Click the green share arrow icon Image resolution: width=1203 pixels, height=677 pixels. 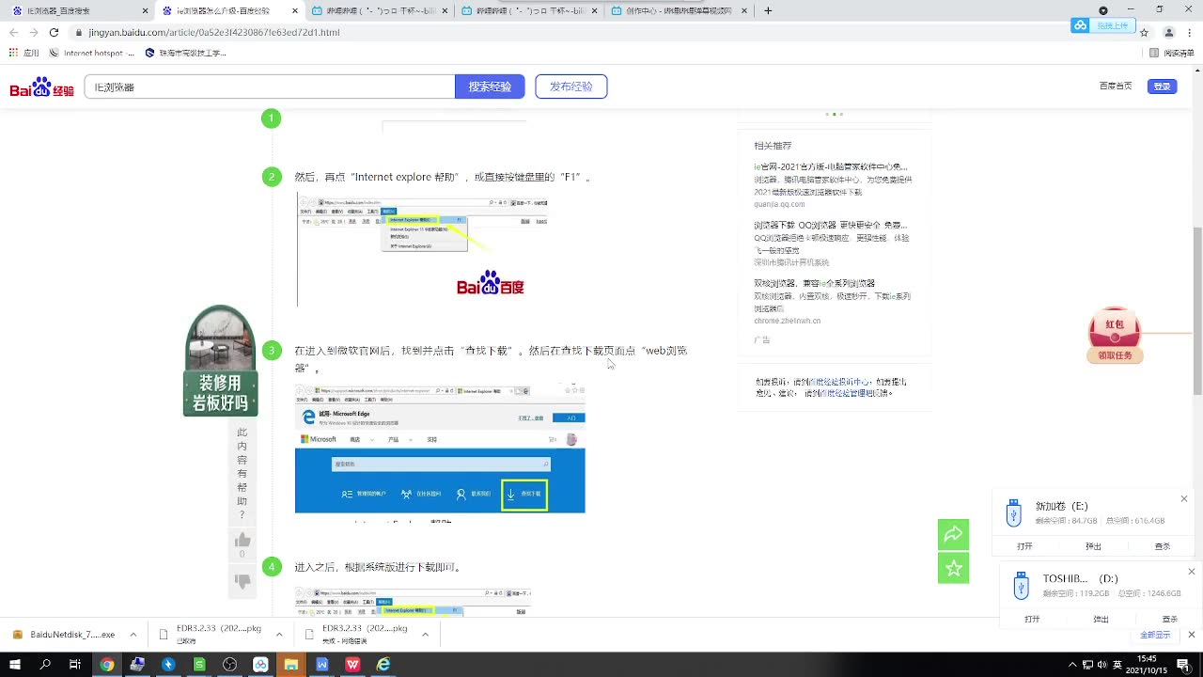pos(953,534)
